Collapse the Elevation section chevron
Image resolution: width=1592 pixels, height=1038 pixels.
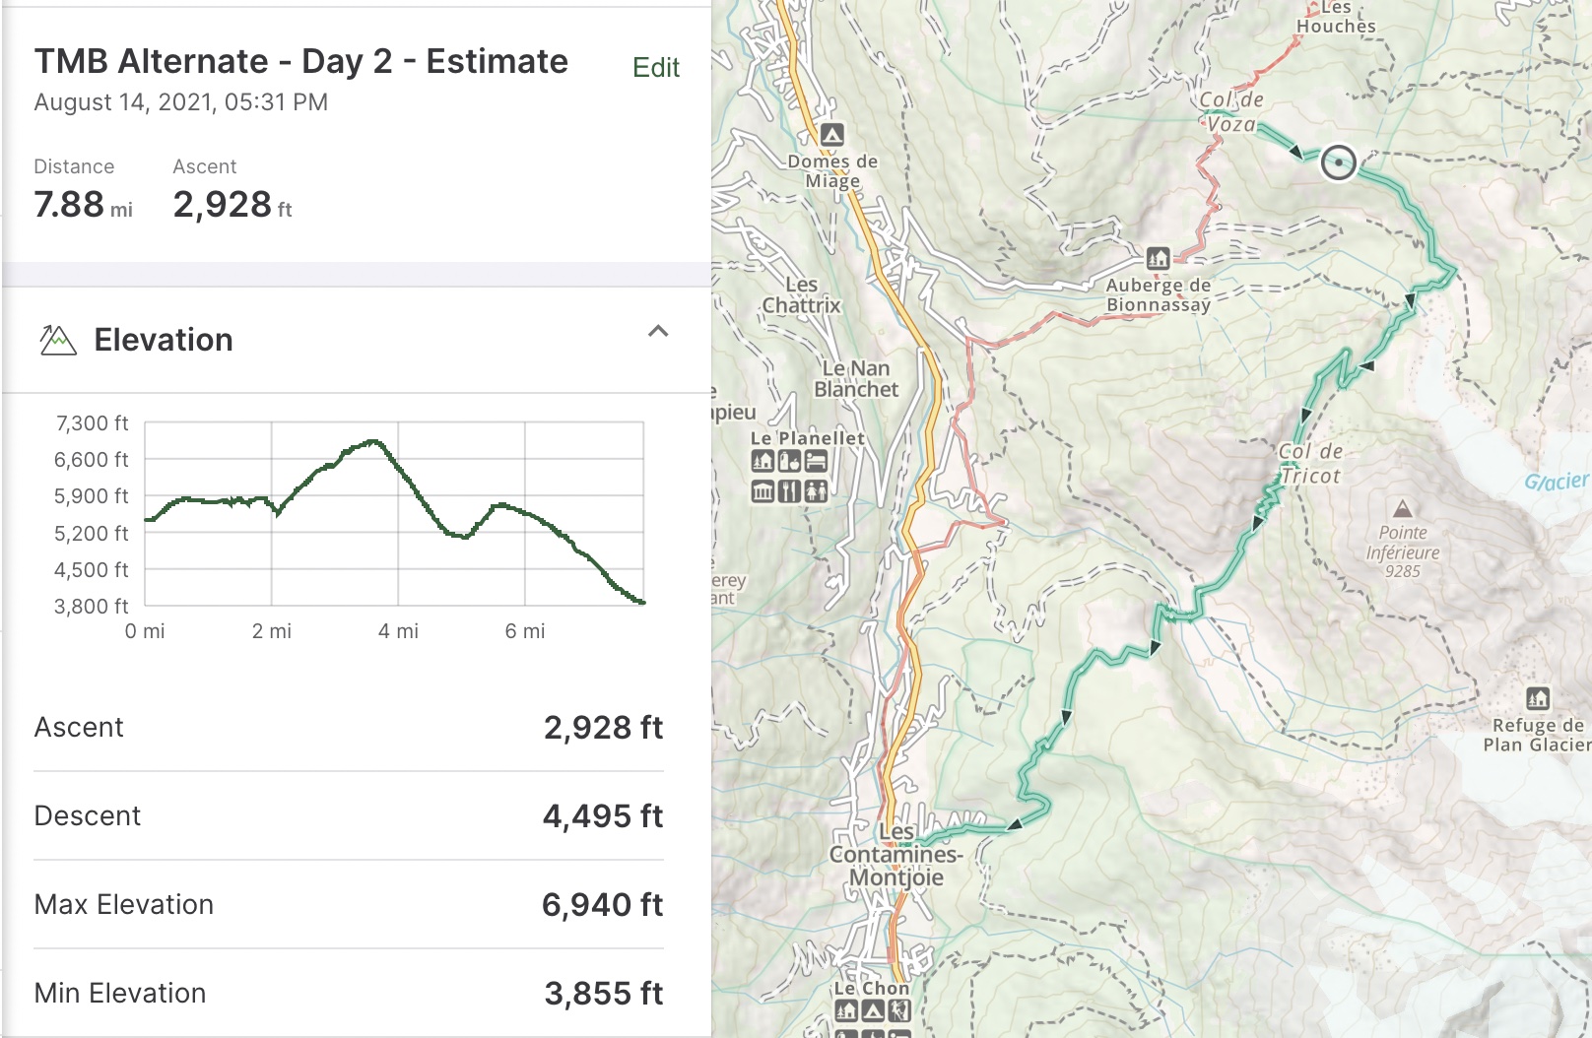pos(658,332)
